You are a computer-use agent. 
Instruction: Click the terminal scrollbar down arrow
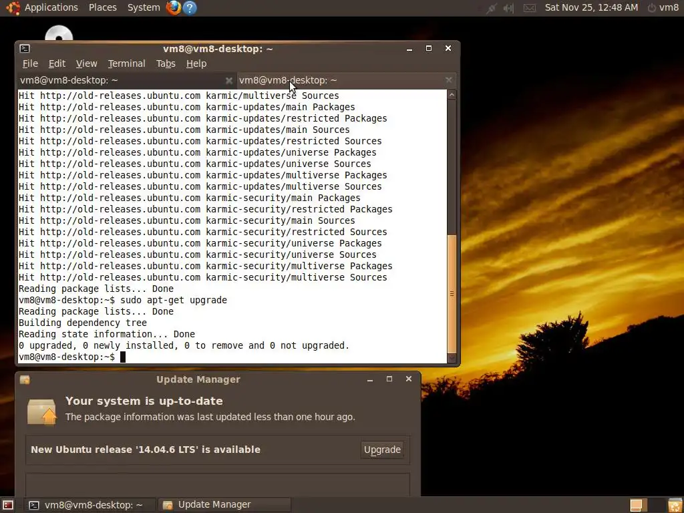[x=452, y=358]
